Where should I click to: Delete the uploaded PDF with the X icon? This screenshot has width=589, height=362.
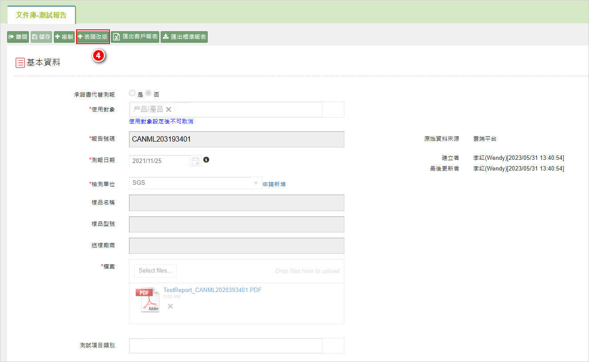(170, 306)
